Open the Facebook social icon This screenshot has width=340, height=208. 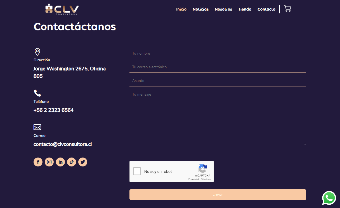tap(38, 162)
